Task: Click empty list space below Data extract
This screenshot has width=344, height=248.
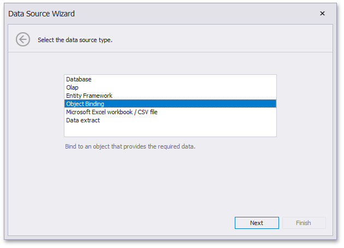Action: click(x=169, y=130)
